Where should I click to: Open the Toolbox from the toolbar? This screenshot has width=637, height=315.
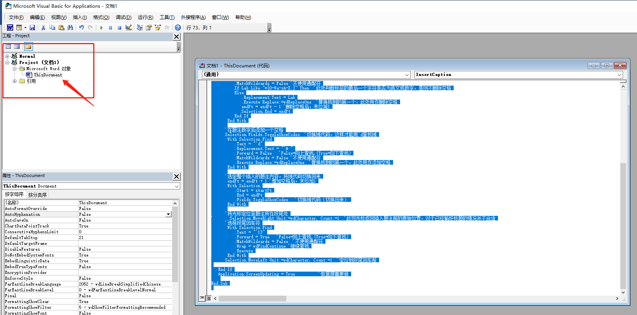coord(167,28)
